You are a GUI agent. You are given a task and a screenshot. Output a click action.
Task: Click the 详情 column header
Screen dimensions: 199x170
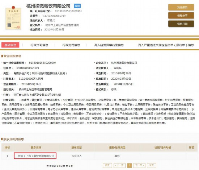(191, 148)
